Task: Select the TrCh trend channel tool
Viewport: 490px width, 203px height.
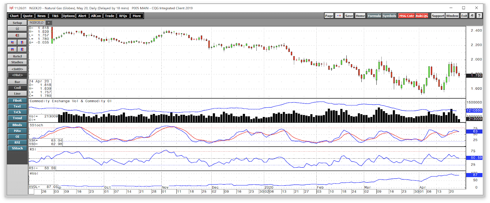Action: coord(17,112)
